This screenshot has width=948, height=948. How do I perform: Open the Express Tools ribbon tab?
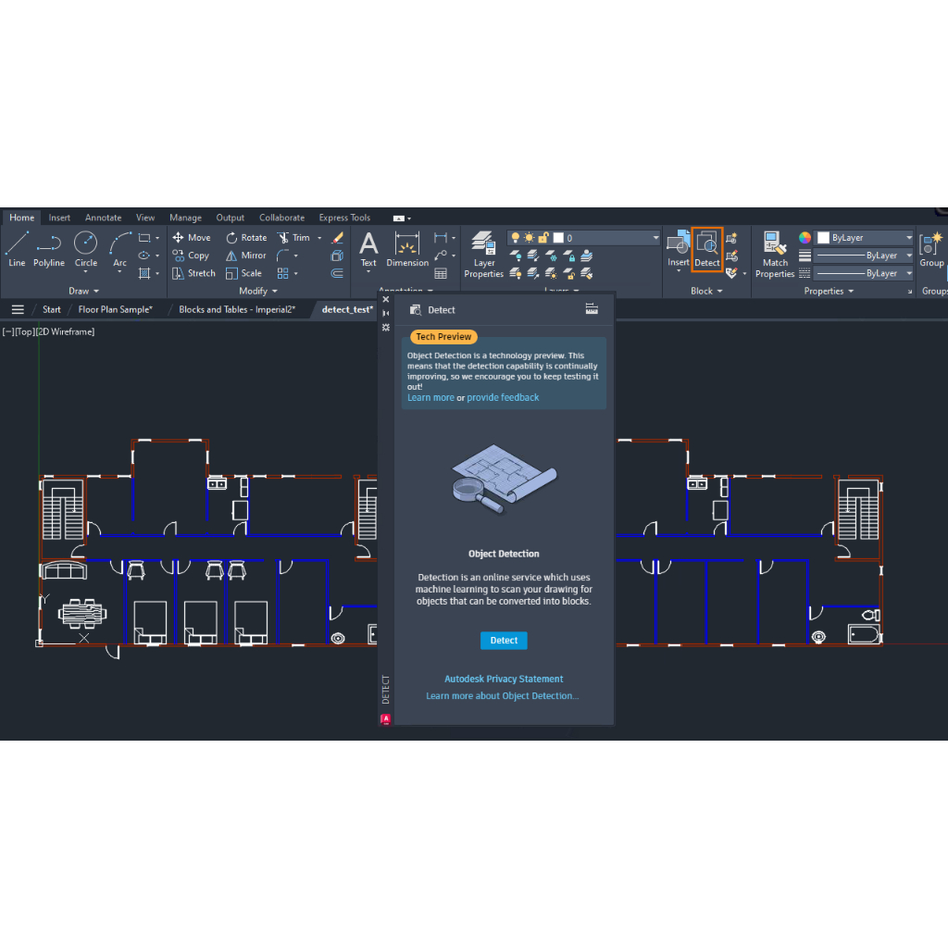pyautogui.click(x=344, y=218)
